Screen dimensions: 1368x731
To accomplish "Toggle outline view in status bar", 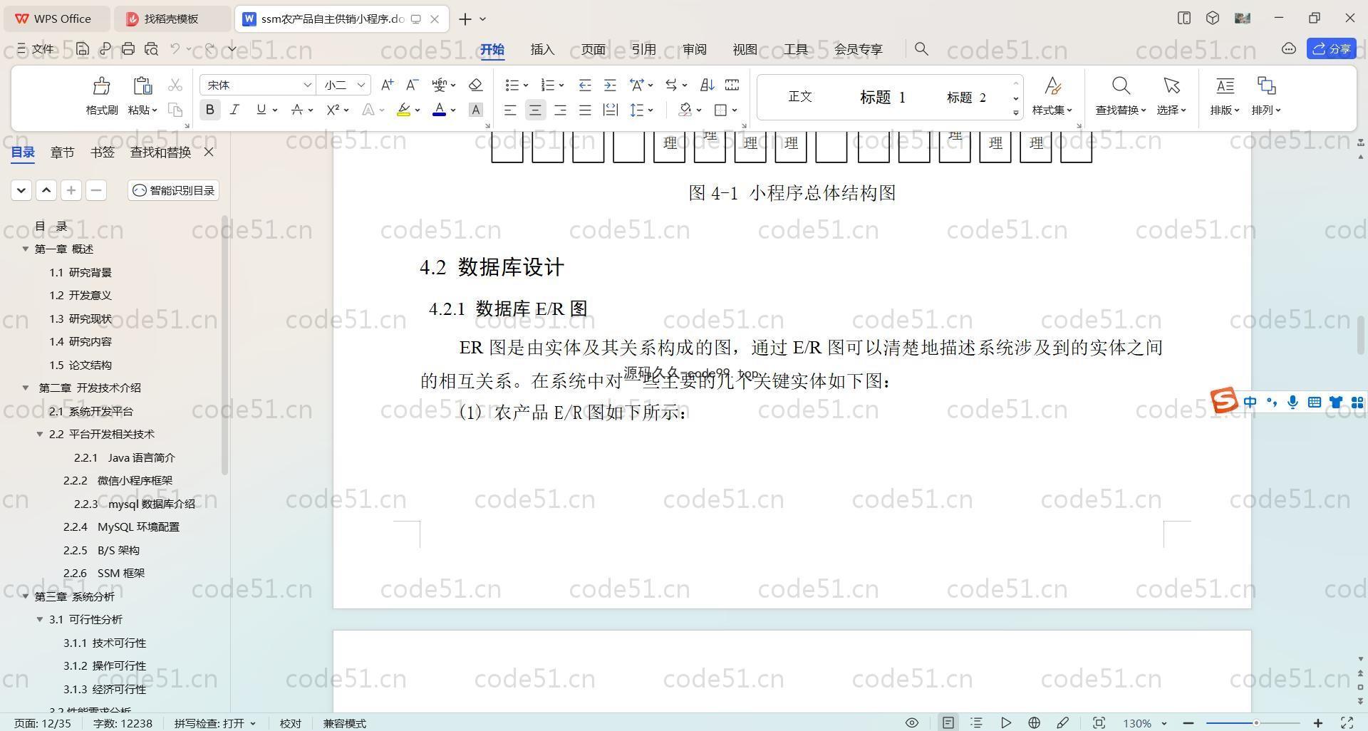I will point(976,722).
